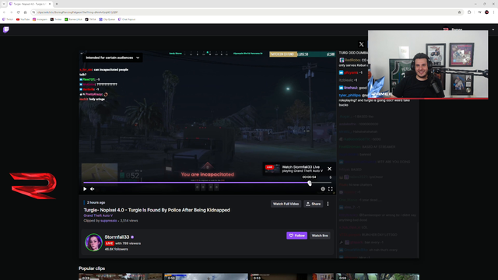The height and width of the screenshot is (280, 498).
Task: Bookmark this page with the star icon
Action: [459, 12]
